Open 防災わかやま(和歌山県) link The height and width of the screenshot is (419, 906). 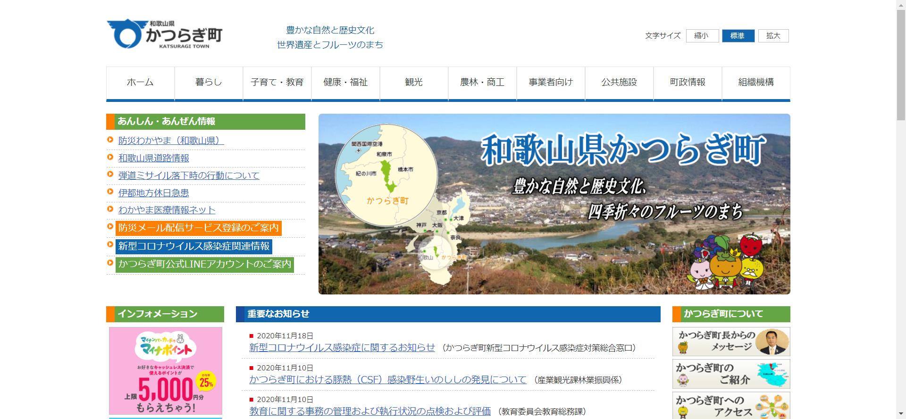pos(171,141)
